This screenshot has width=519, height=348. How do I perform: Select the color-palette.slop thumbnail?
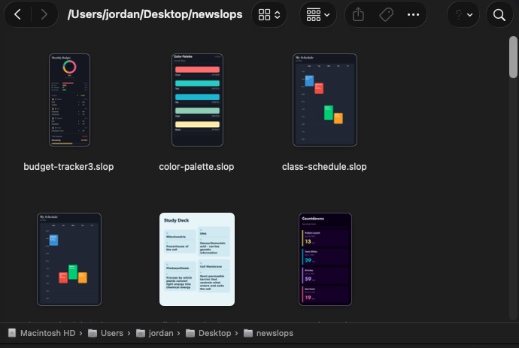197,100
